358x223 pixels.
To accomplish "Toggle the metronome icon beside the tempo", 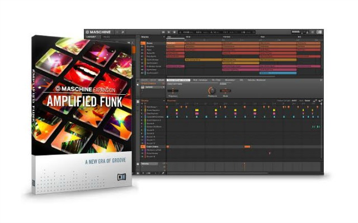I will click(x=180, y=32).
